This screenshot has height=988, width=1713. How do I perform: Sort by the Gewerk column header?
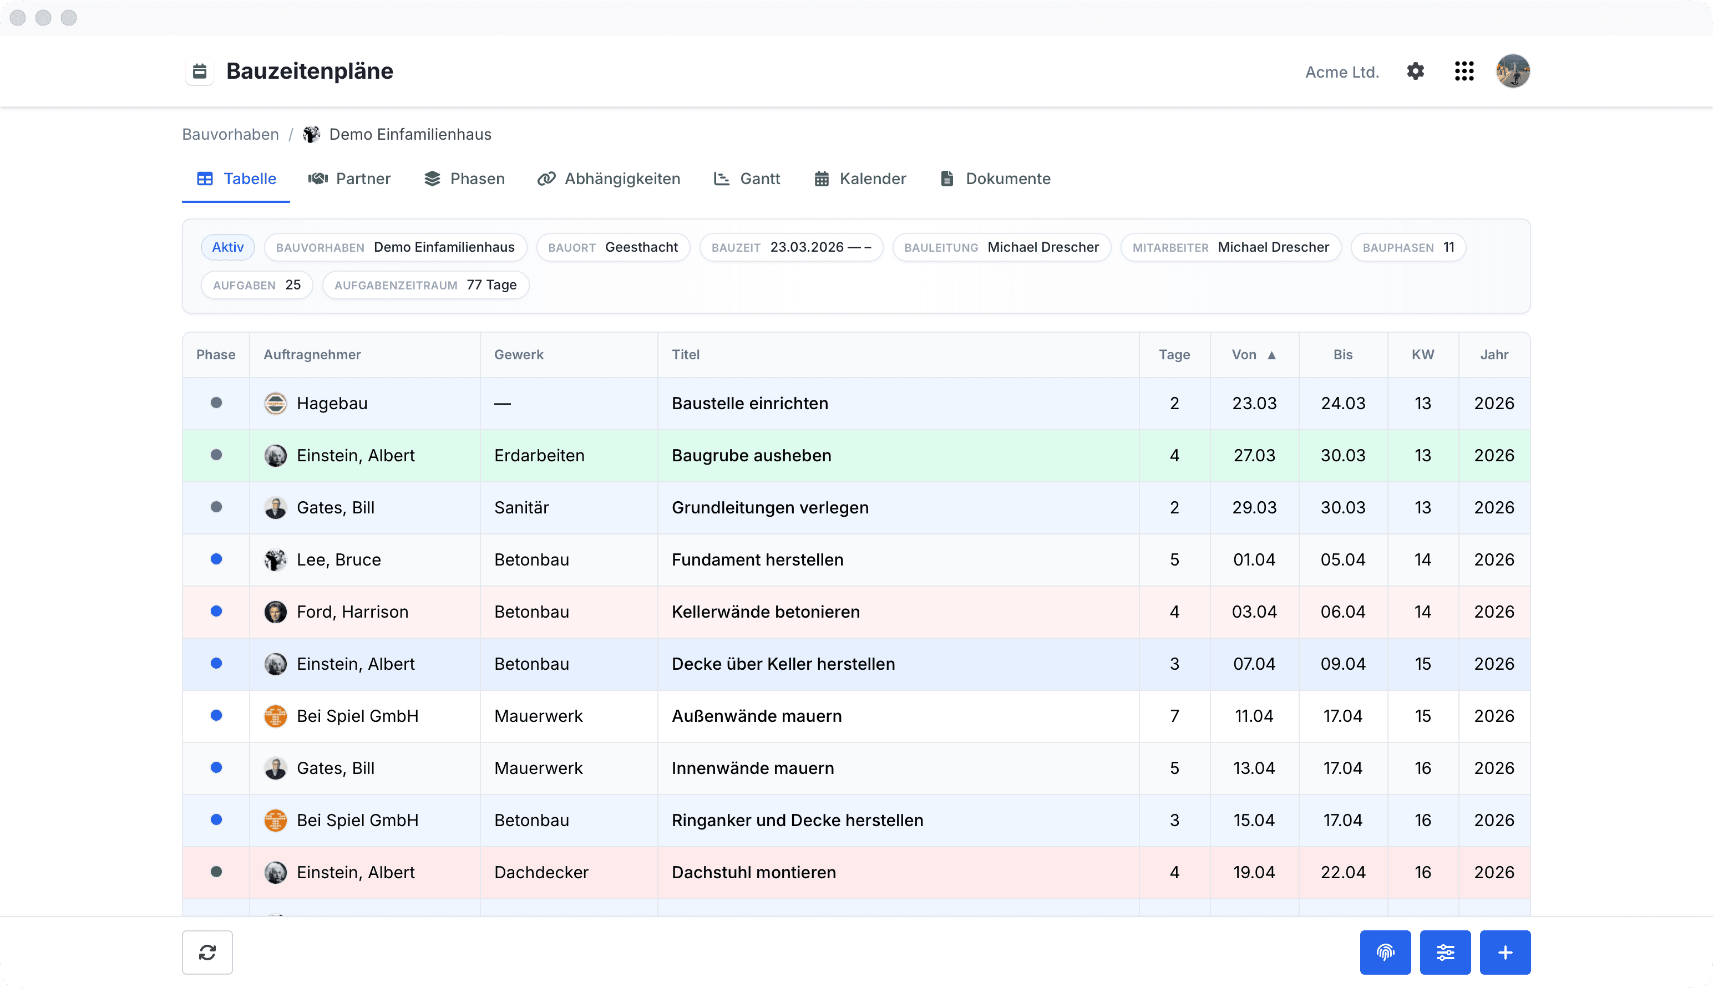tap(519, 355)
